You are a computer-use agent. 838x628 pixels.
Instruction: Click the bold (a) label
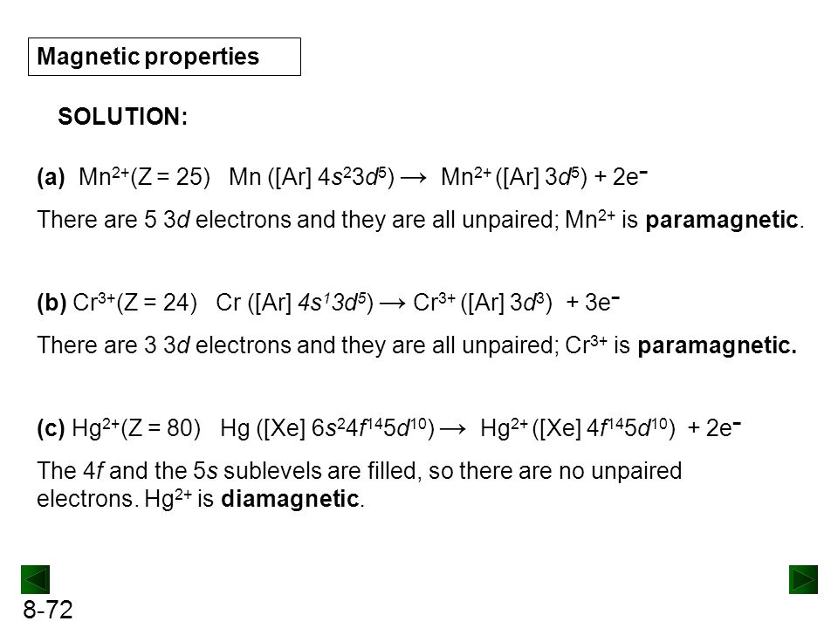(x=51, y=177)
